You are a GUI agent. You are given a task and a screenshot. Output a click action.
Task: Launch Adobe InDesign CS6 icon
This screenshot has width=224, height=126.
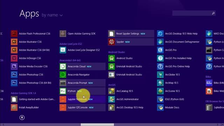[14, 58]
